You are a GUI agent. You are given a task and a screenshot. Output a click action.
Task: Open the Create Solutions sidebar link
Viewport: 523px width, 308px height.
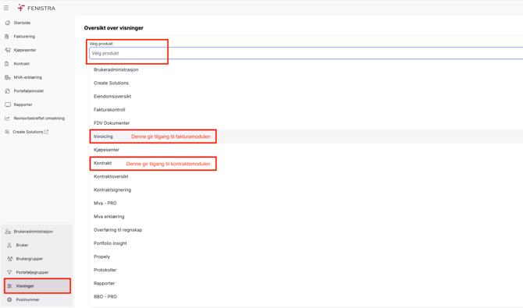(x=28, y=132)
